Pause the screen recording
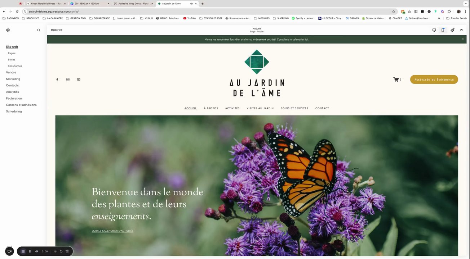 tap(30, 251)
